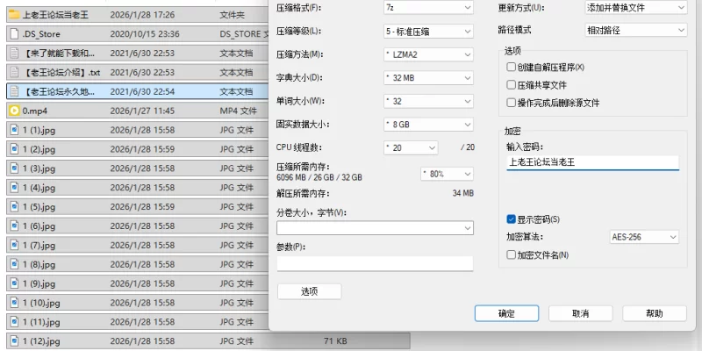
Task: Enable 创建自解压程序 checkbox
Action: click(x=511, y=68)
